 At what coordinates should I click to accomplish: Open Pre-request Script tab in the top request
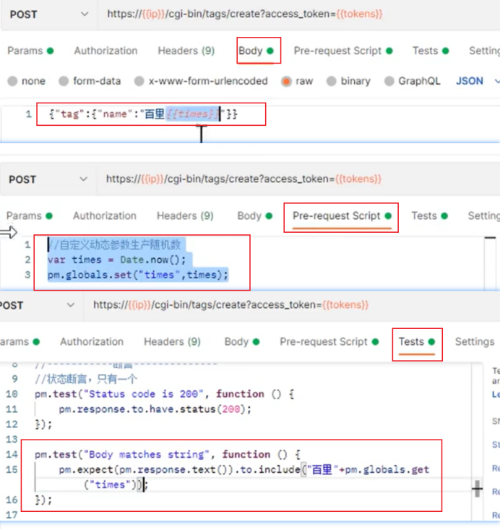[343, 51]
